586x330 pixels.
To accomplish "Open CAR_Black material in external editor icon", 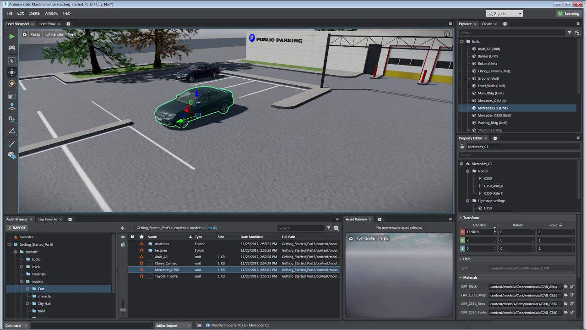I will pyautogui.click(x=572, y=286).
